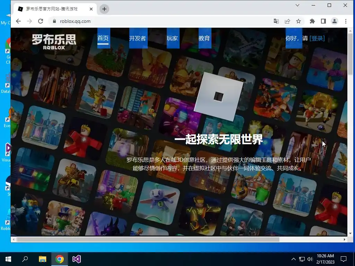Open the network status tray icon
355x266 pixels.
[x=302, y=259]
